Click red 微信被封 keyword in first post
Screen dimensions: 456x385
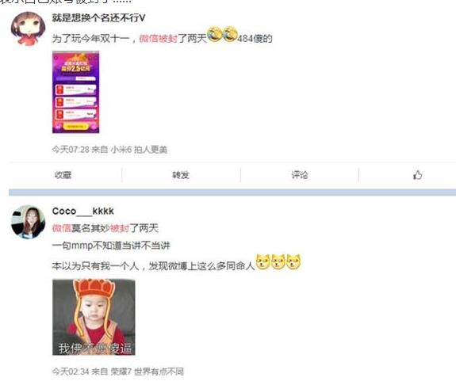point(158,38)
